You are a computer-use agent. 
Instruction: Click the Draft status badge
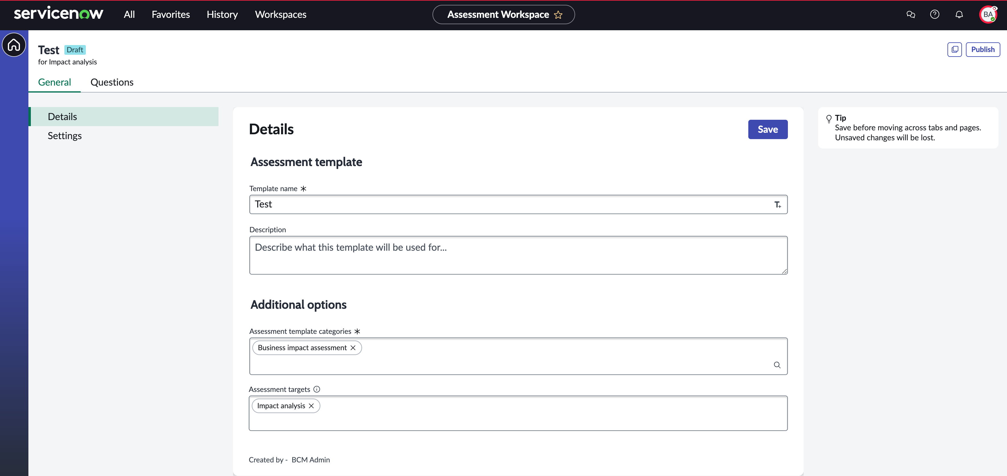(75, 50)
